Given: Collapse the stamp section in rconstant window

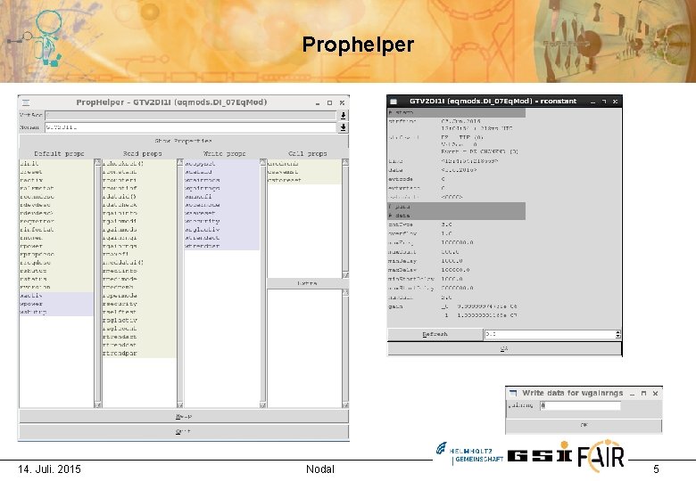Looking at the screenshot, I should pyautogui.click(x=456, y=113).
